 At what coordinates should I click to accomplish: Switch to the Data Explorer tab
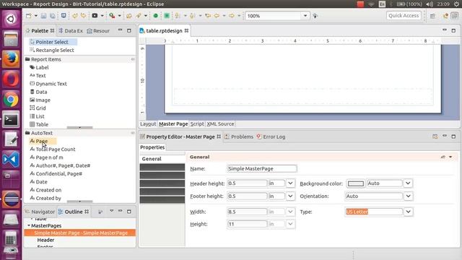[x=71, y=30]
